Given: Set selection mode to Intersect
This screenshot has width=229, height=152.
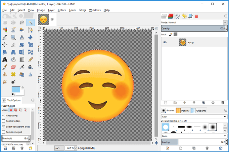Looking at the screenshot, I should [x=25, y=110].
